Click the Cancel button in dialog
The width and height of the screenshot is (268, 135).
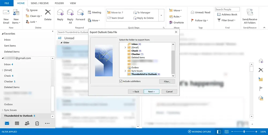click(x=169, y=91)
